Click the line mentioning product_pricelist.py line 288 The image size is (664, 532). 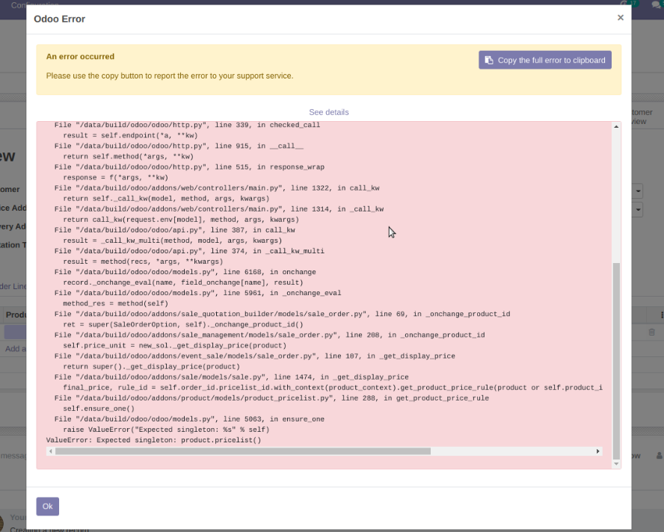pyautogui.click(x=271, y=398)
